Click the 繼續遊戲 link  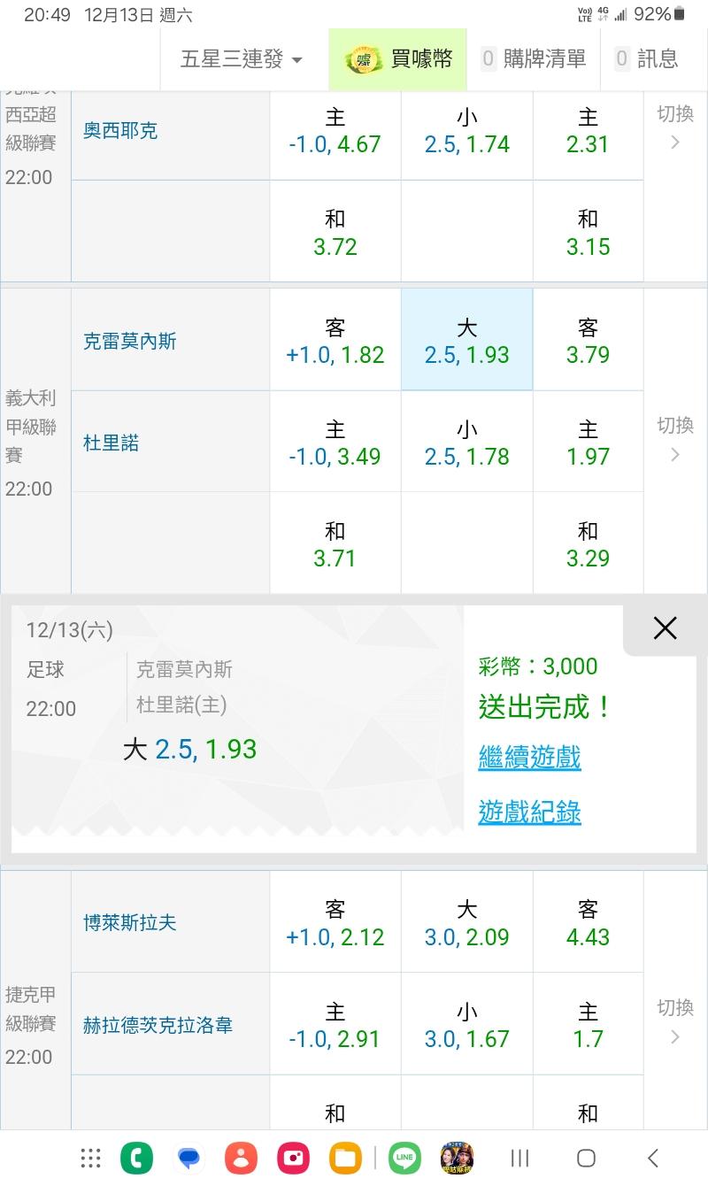529,758
